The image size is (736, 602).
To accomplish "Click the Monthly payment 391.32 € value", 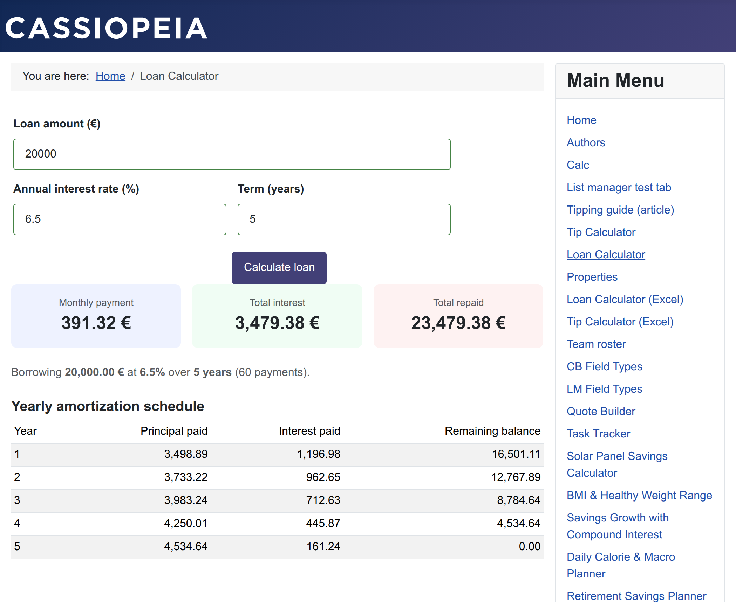I will (x=96, y=323).
